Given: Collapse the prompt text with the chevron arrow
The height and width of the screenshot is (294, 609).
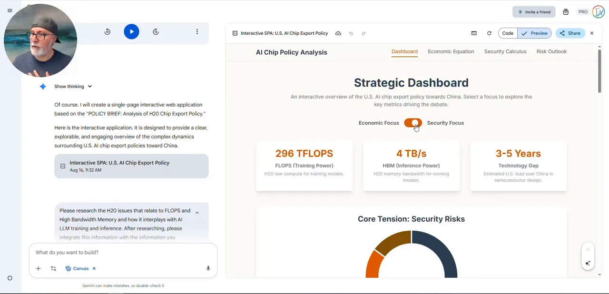Looking at the screenshot, I should point(197,212).
